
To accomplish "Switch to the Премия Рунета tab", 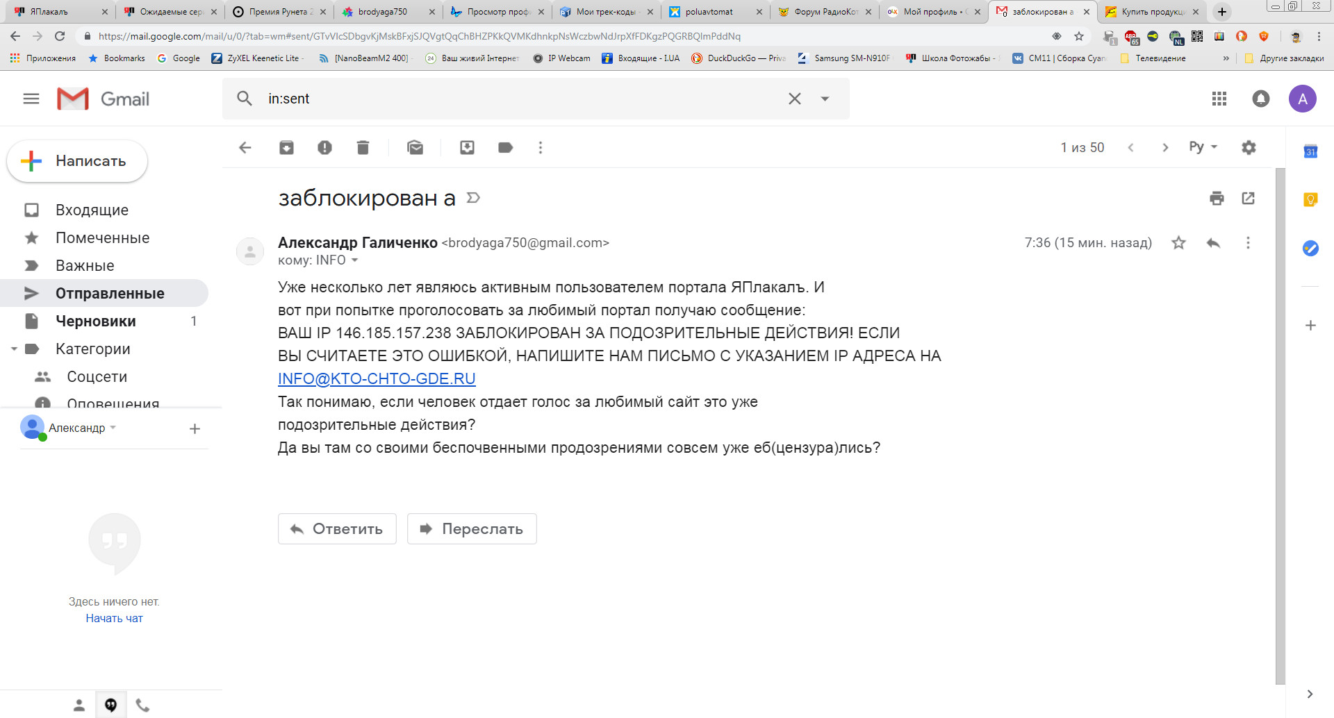I will pyautogui.click(x=279, y=12).
